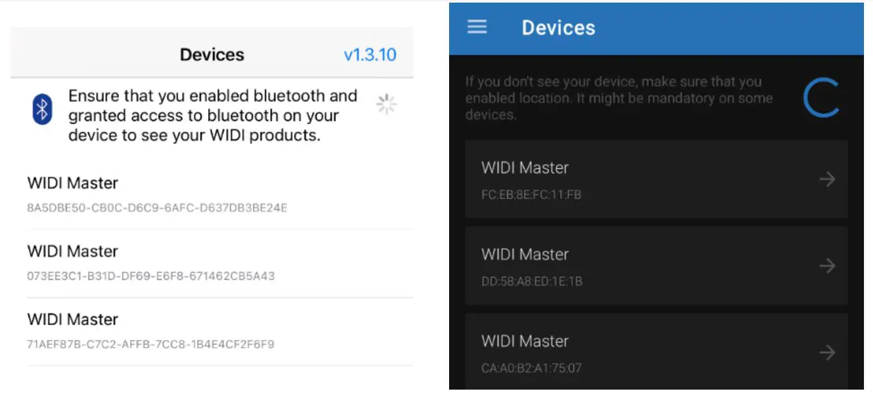Tap the version label v1.3.10
873x398 pixels.
[x=370, y=55]
